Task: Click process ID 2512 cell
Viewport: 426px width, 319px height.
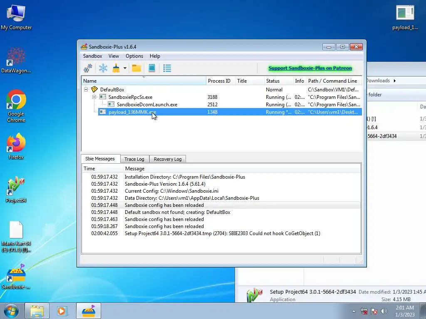Action: (x=213, y=104)
